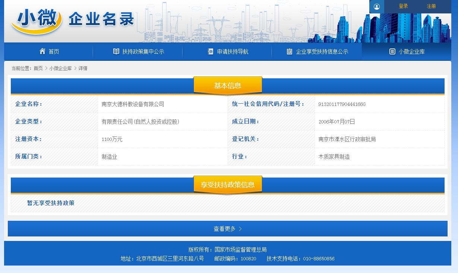
Task: Open the 扶持政策集中公示 tab
Action: tap(143, 51)
